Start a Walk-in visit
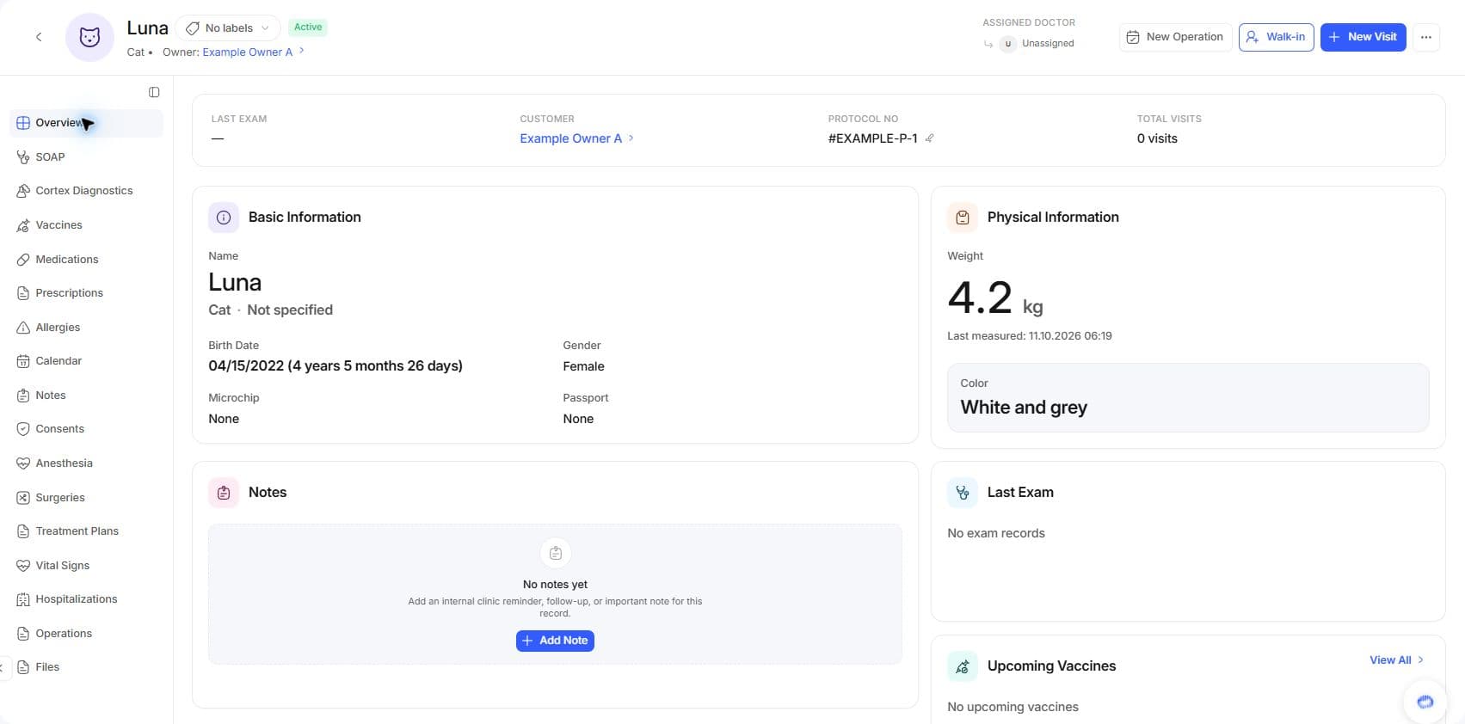The width and height of the screenshot is (1465, 724). point(1276,37)
